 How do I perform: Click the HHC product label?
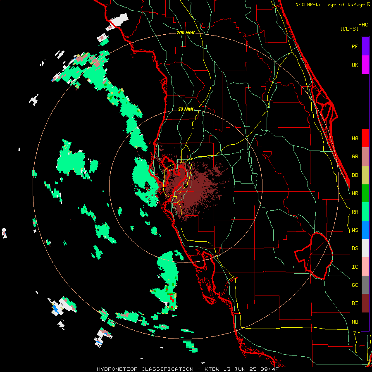(x=363, y=25)
